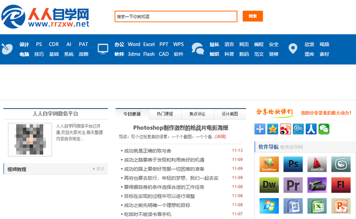Click the orange 搜索 search button
The width and height of the screenshot is (356, 219).
pyautogui.click(x=253, y=16)
